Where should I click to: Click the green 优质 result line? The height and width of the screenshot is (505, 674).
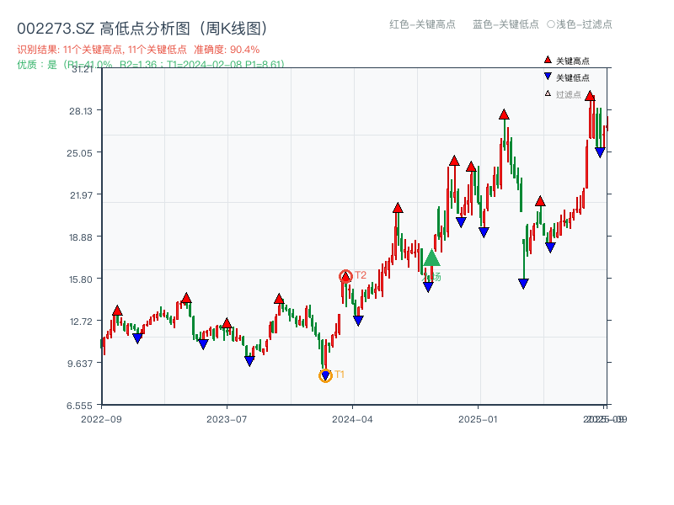(x=151, y=65)
